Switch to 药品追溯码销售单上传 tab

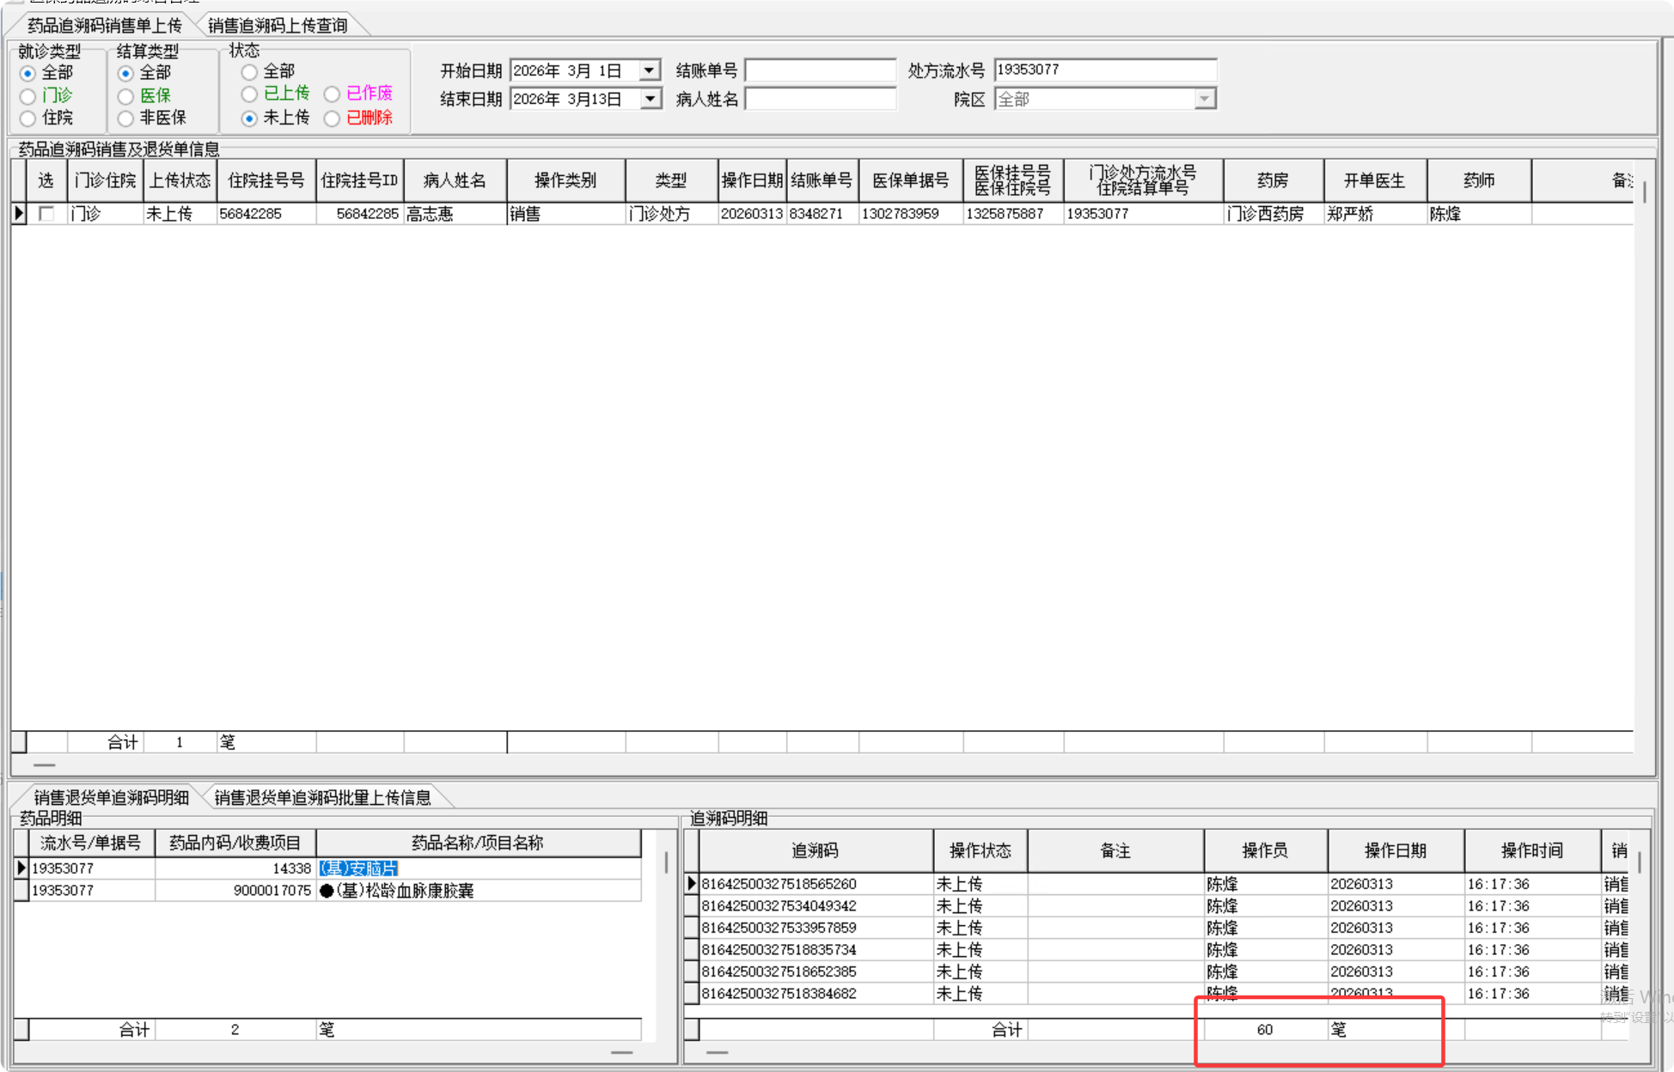(105, 26)
